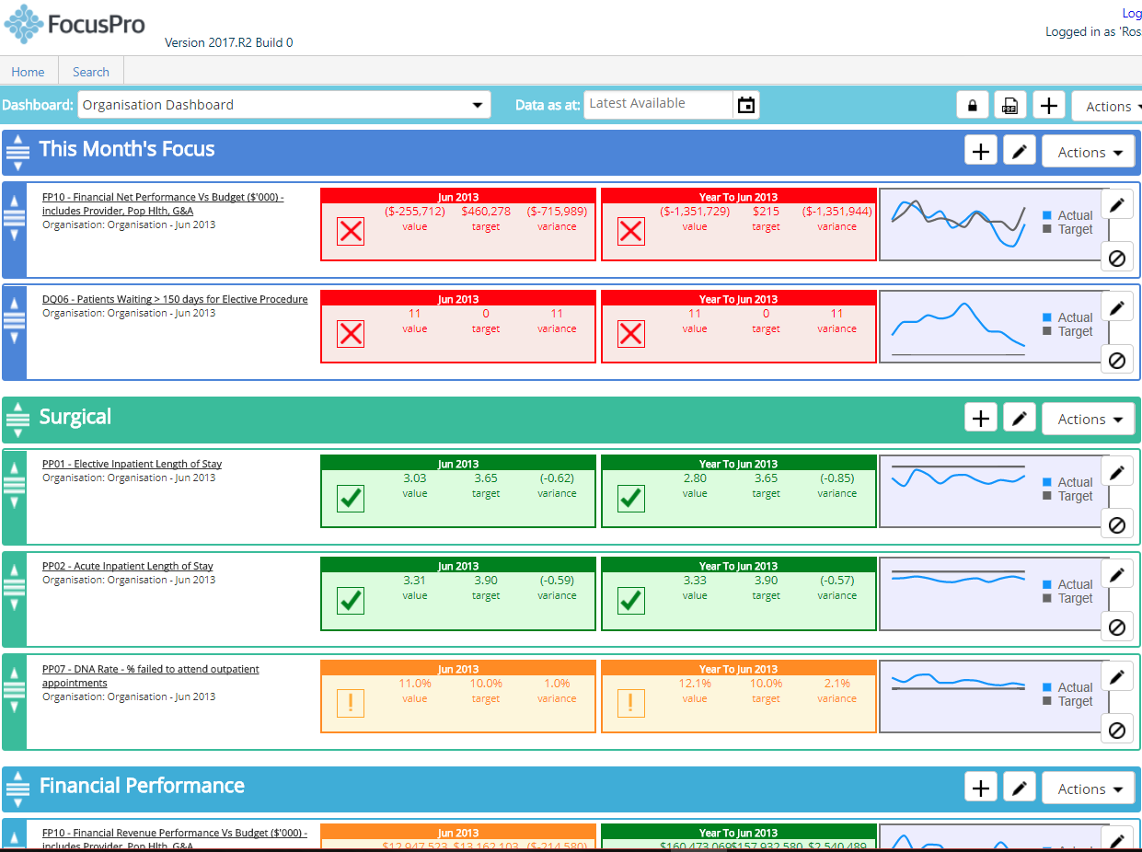Open FP10 Financial Net Performance indicator link
Viewport: 1142px width, 852px height.
[x=163, y=203]
